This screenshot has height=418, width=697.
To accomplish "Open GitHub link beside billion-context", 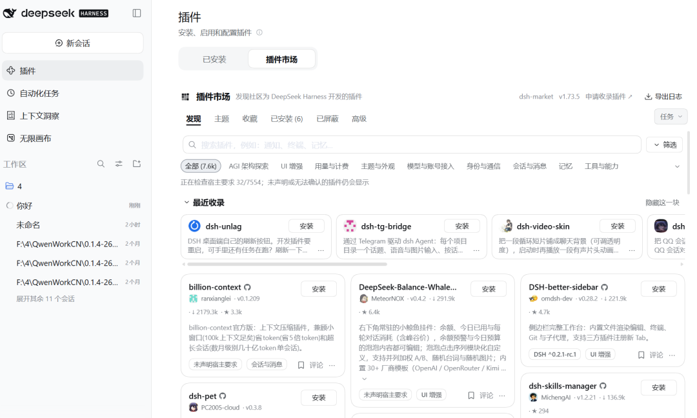I will 248,288.
